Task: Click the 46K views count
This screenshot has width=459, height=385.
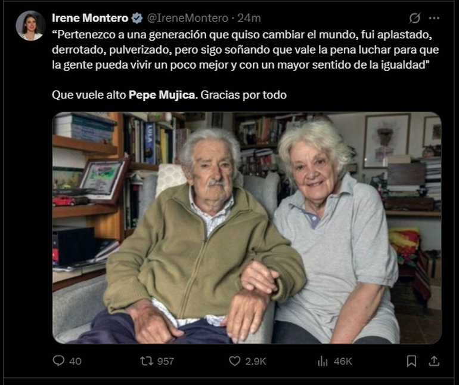Action: click(x=343, y=361)
